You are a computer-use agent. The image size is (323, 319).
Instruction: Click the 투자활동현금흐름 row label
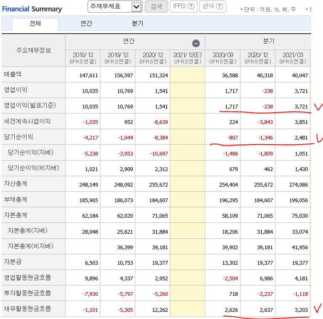pyautogui.click(x=27, y=293)
